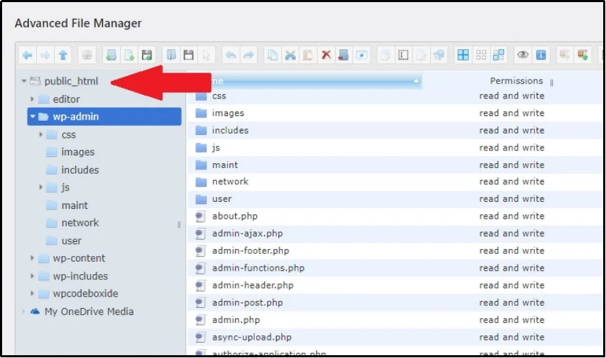Open includes folder in the left tree

click(x=80, y=170)
